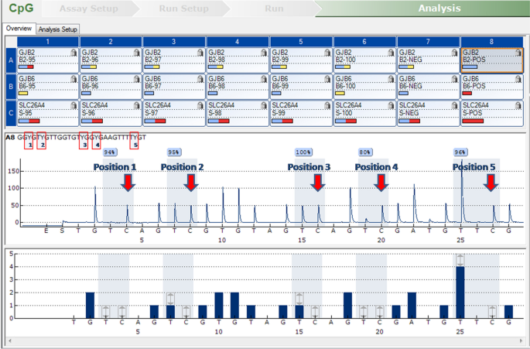Click the 96% methylation badge
The width and height of the screenshot is (530, 349).
[x=460, y=152]
